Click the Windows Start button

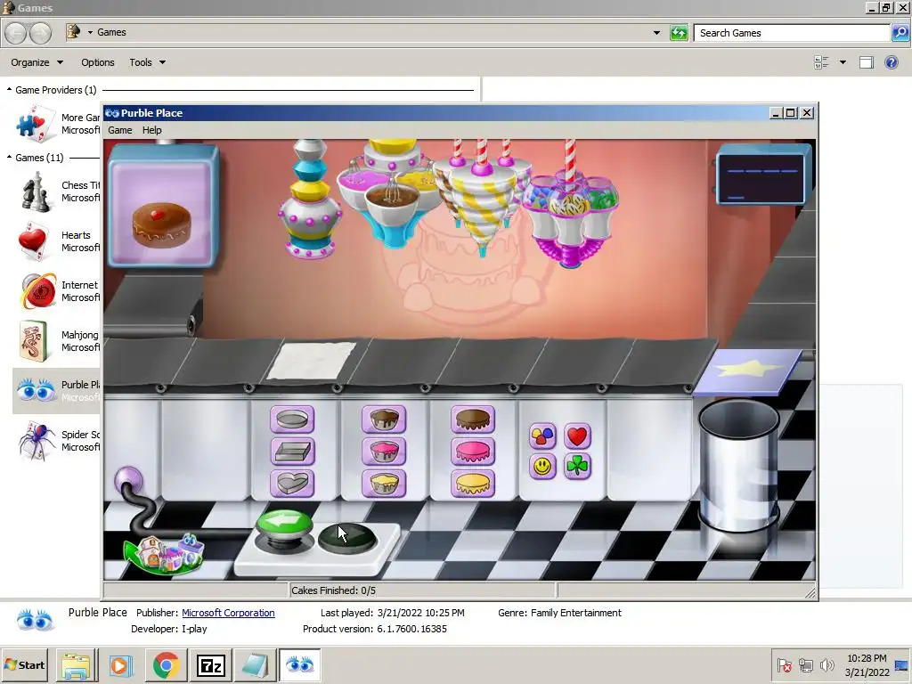pos(24,664)
